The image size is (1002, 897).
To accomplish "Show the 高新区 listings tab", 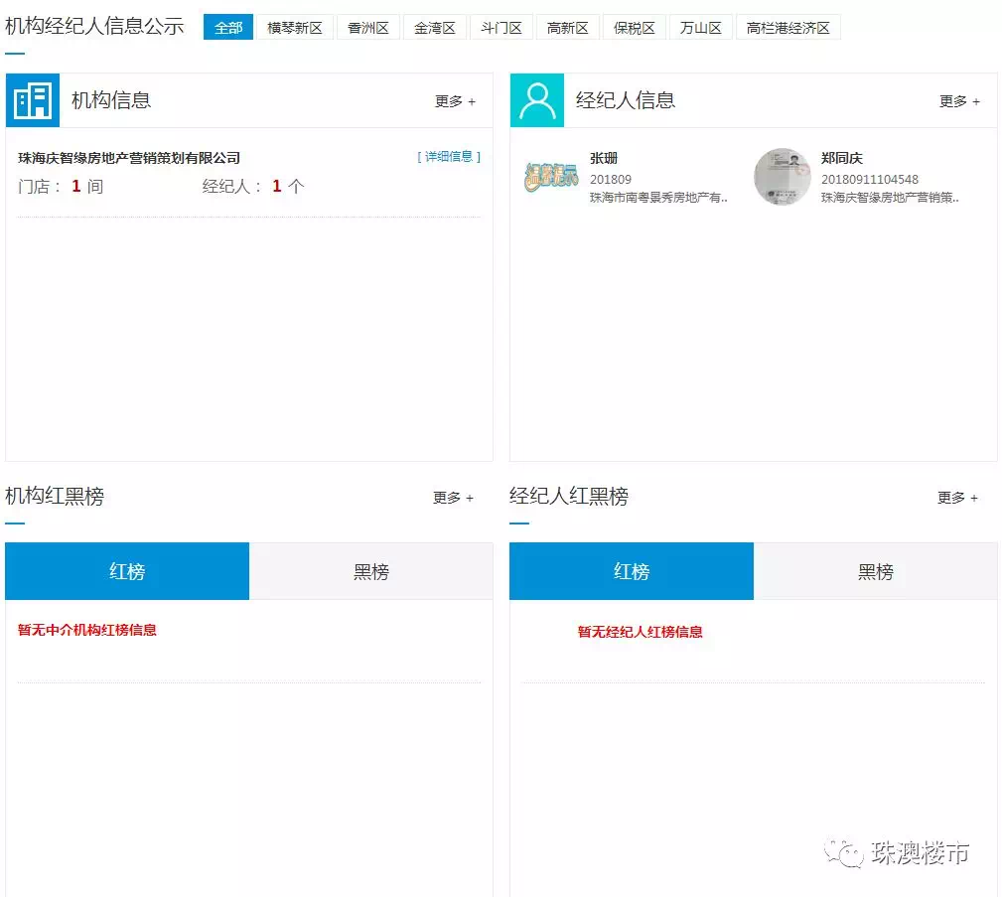I will coord(568,28).
